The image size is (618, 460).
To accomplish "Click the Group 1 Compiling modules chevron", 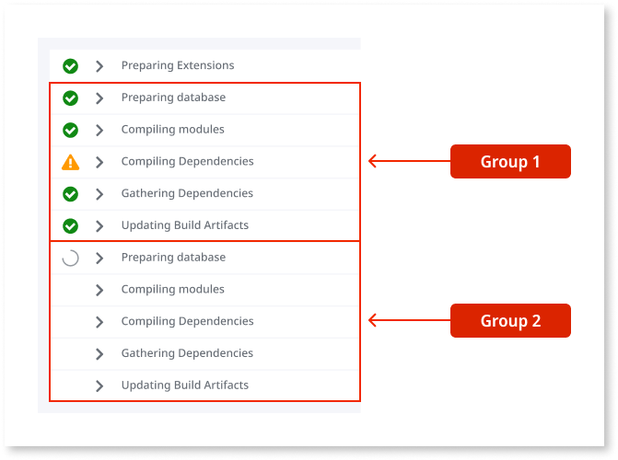I will click(x=99, y=130).
